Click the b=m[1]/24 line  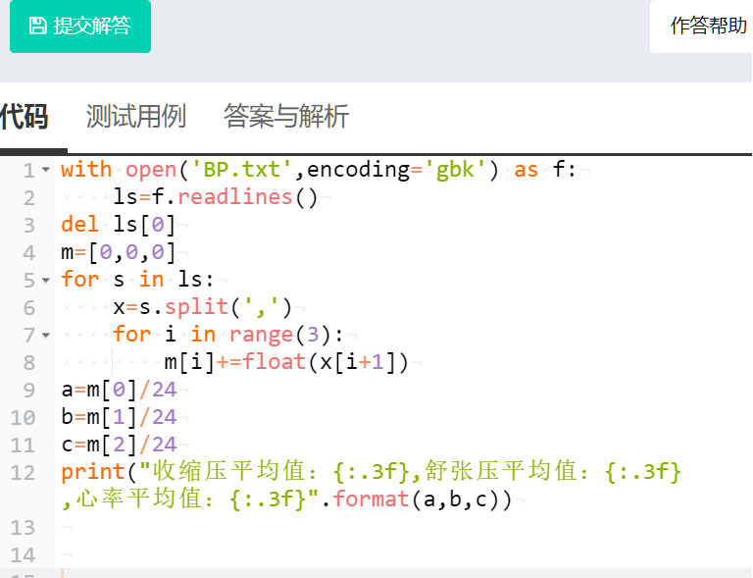click(119, 417)
